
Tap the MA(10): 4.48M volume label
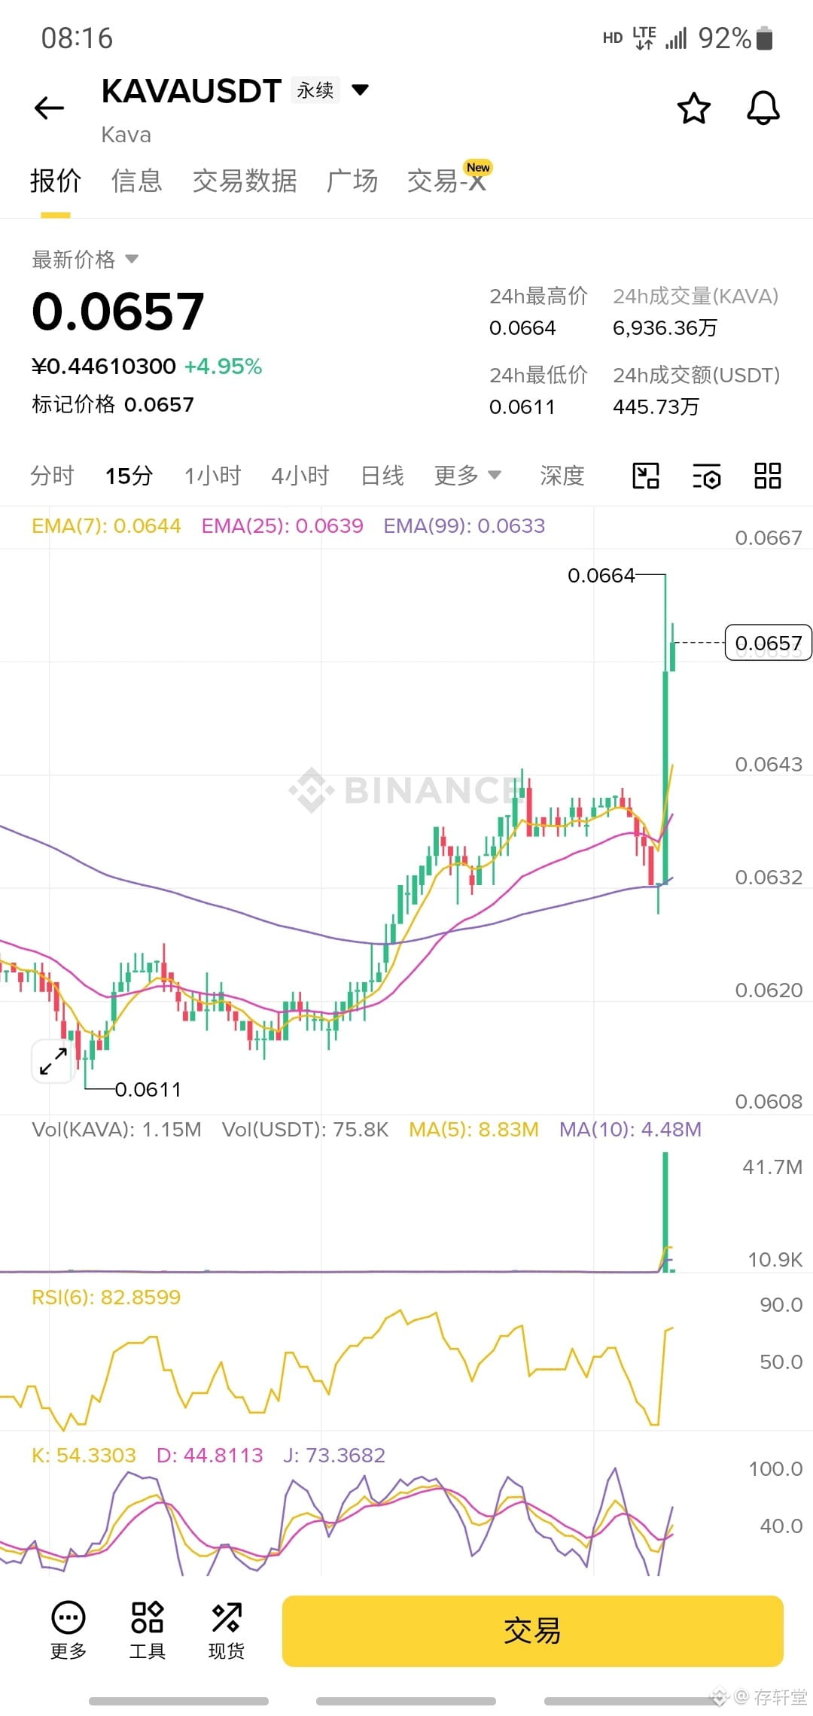pyautogui.click(x=630, y=1130)
